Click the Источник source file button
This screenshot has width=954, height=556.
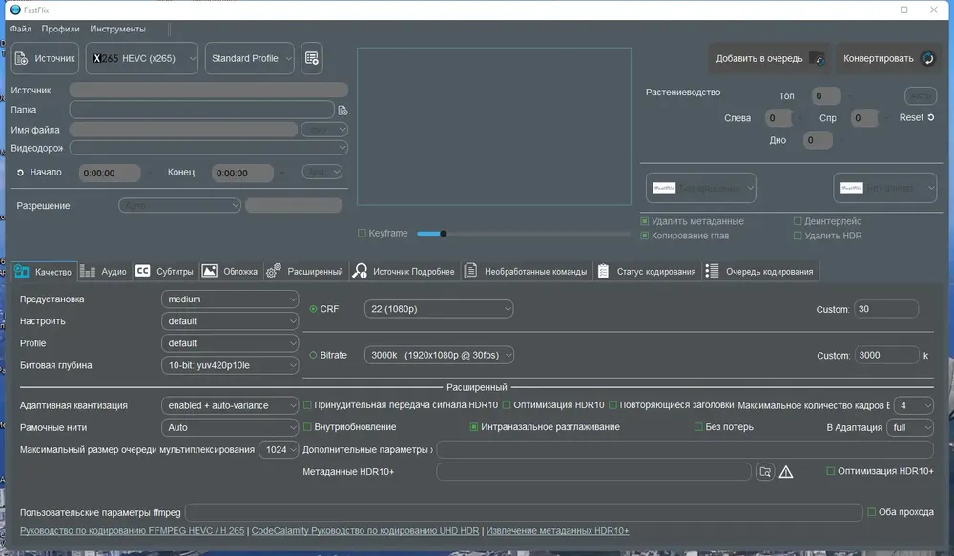pyautogui.click(x=45, y=58)
